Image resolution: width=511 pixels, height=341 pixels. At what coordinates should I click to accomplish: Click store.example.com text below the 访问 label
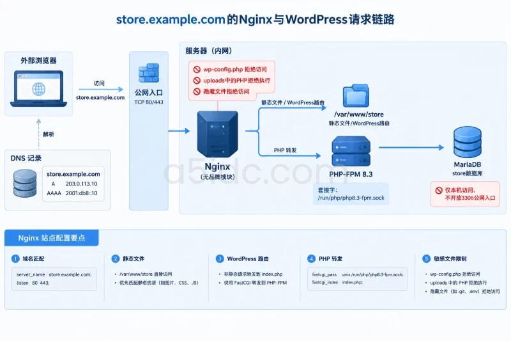point(100,98)
